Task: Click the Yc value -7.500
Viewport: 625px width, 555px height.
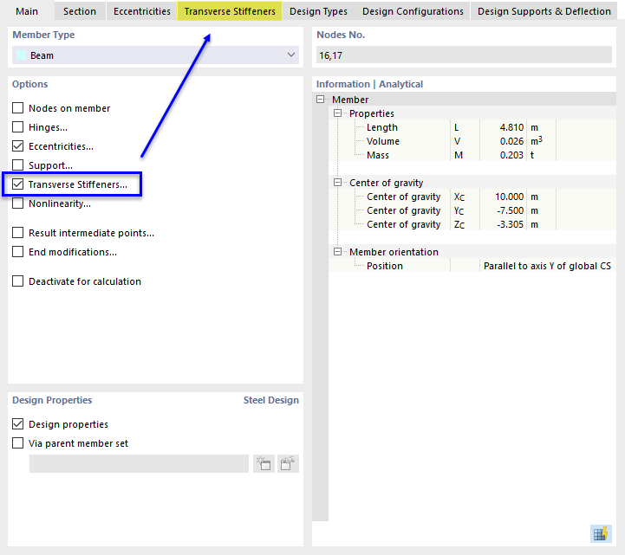Action: pyautogui.click(x=509, y=210)
